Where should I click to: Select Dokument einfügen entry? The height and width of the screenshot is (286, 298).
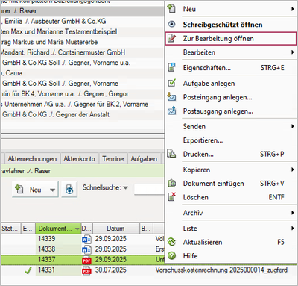click(x=231, y=184)
